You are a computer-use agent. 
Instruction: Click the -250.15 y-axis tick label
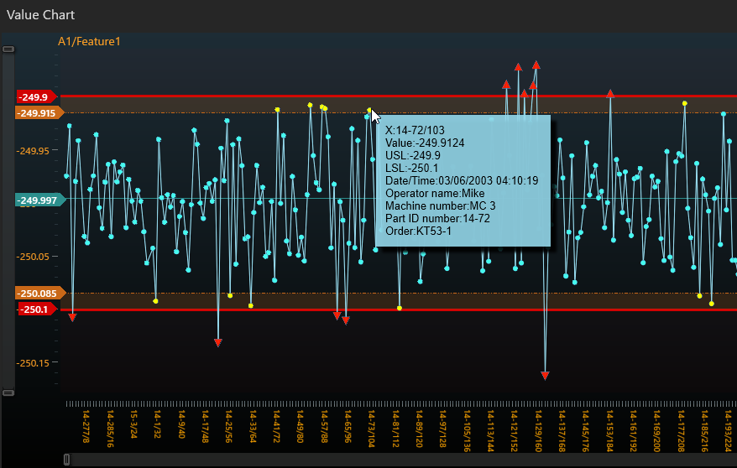click(34, 363)
